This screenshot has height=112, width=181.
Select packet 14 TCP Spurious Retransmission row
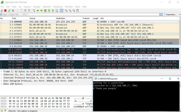pyautogui.click(x=90, y=62)
